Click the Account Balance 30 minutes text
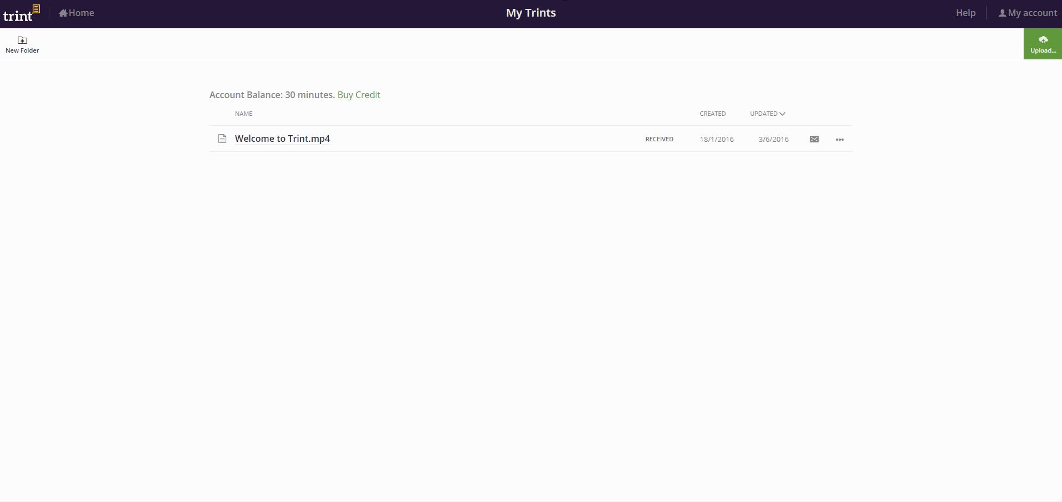 pyautogui.click(x=272, y=95)
